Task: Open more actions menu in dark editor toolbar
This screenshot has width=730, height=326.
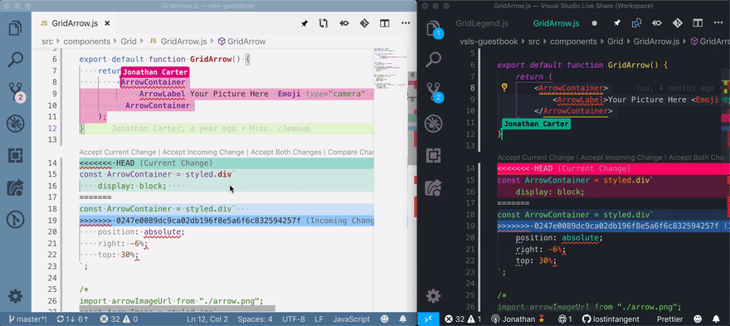Action: [x=718, y=23]
